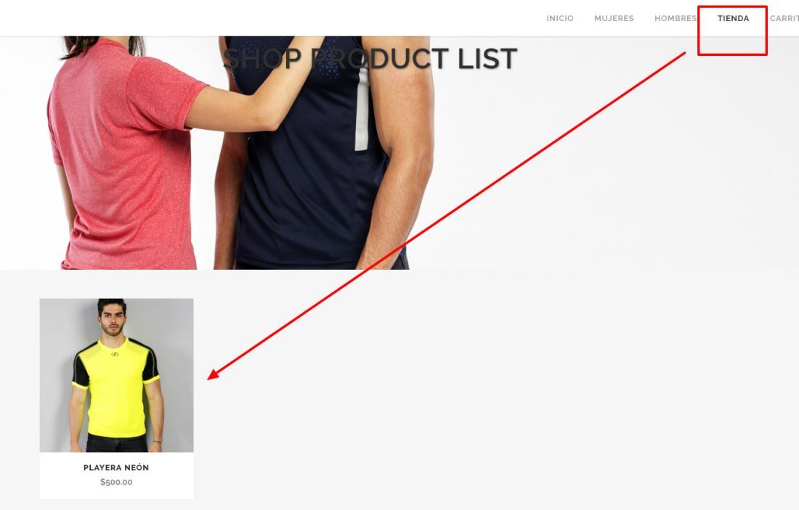Open the partially visible CARRITO cart link
Viewport: 799px width, 510px height.
[784, 18]
